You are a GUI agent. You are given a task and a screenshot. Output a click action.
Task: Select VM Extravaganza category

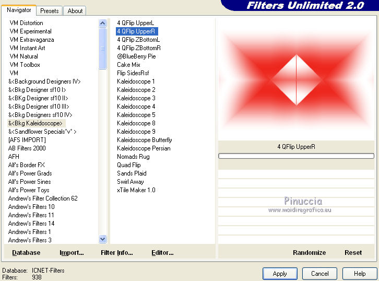pos(32,40)
